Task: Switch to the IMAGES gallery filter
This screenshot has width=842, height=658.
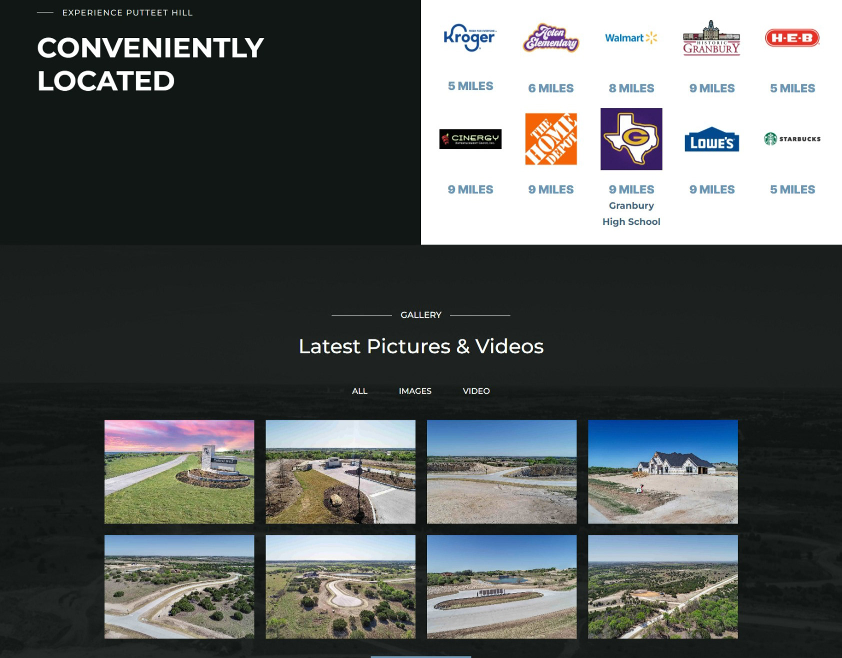Action: click(415, 391)
